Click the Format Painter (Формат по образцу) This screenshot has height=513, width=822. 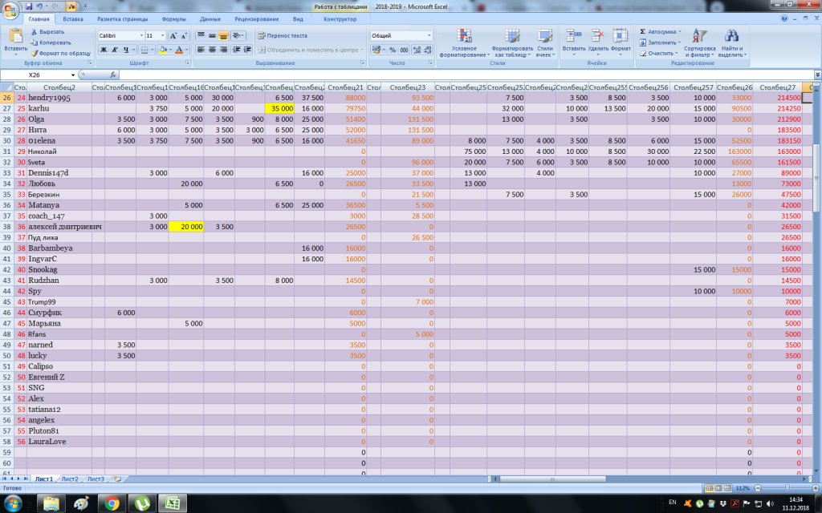[60, 53]
